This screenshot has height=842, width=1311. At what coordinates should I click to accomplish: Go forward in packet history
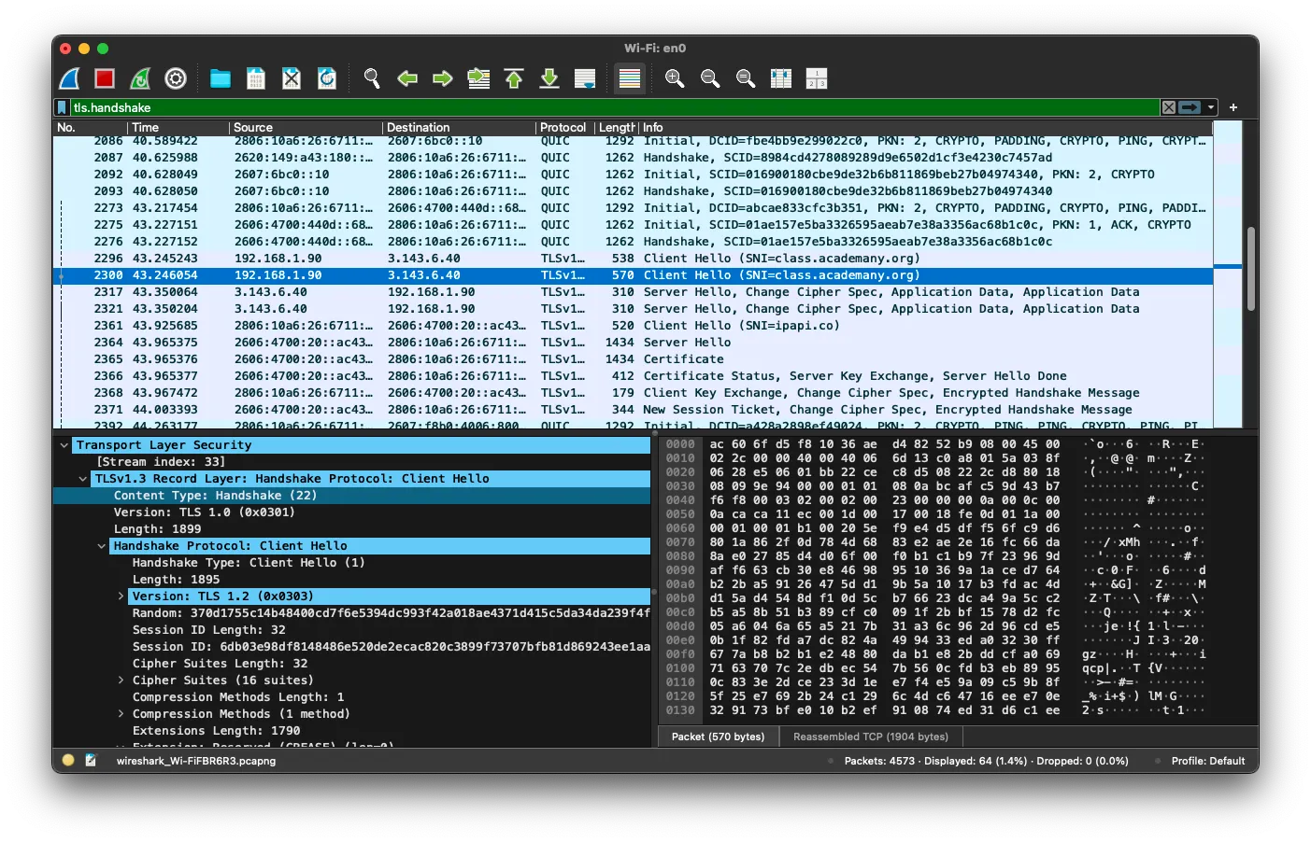(443, 79)
